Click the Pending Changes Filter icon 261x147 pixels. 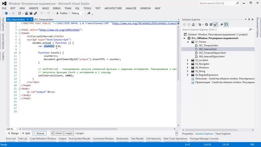pyautogui.click(x=200, y=24)
